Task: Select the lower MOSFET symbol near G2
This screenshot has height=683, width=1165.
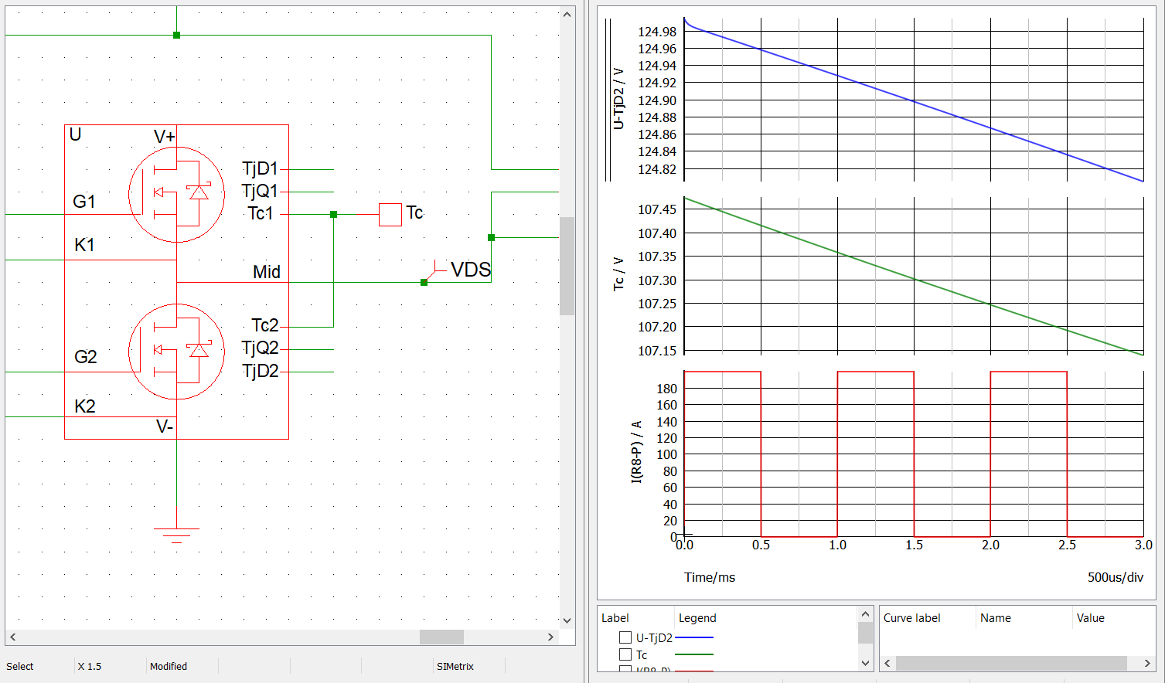Action: 176,352
